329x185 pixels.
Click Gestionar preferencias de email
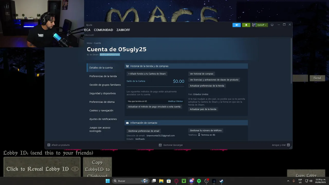tap(144, 131)
